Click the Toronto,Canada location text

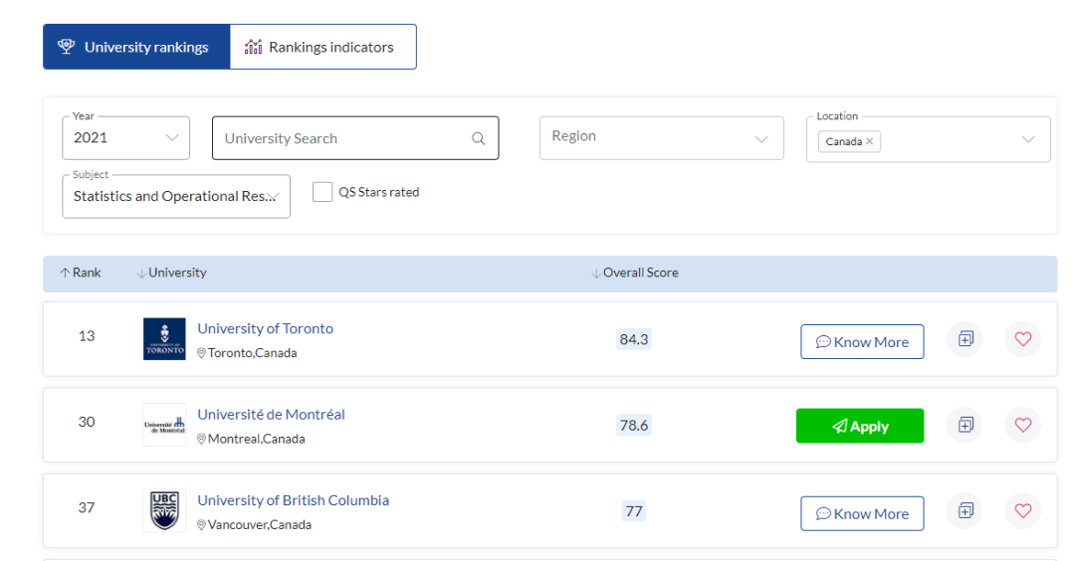252,353
